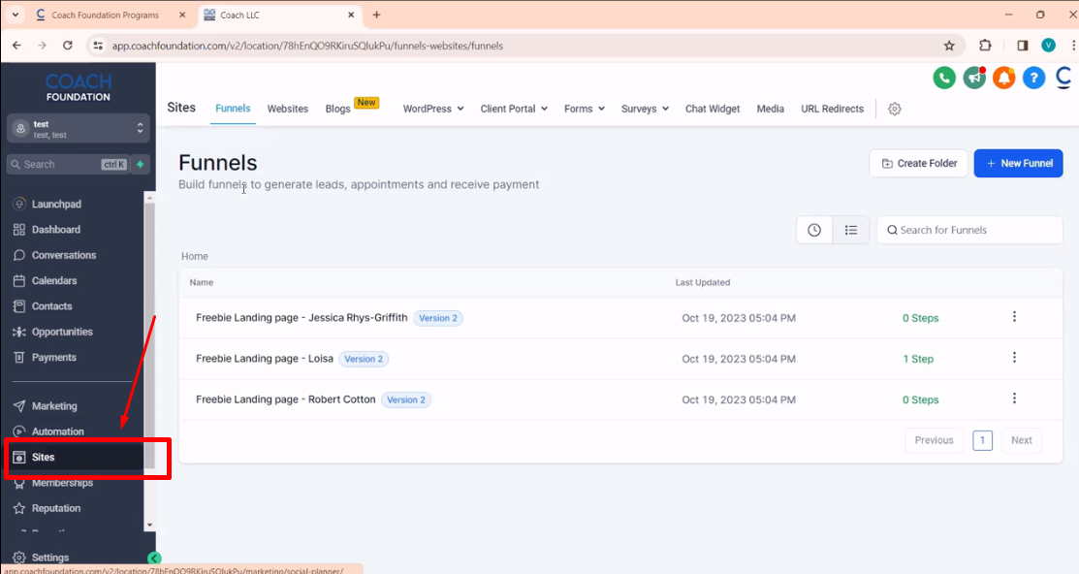This screenshot has height=574, width=1079.
Task: Click the sidebar scrollbar up arrow
Action: (x=149, y=198)
